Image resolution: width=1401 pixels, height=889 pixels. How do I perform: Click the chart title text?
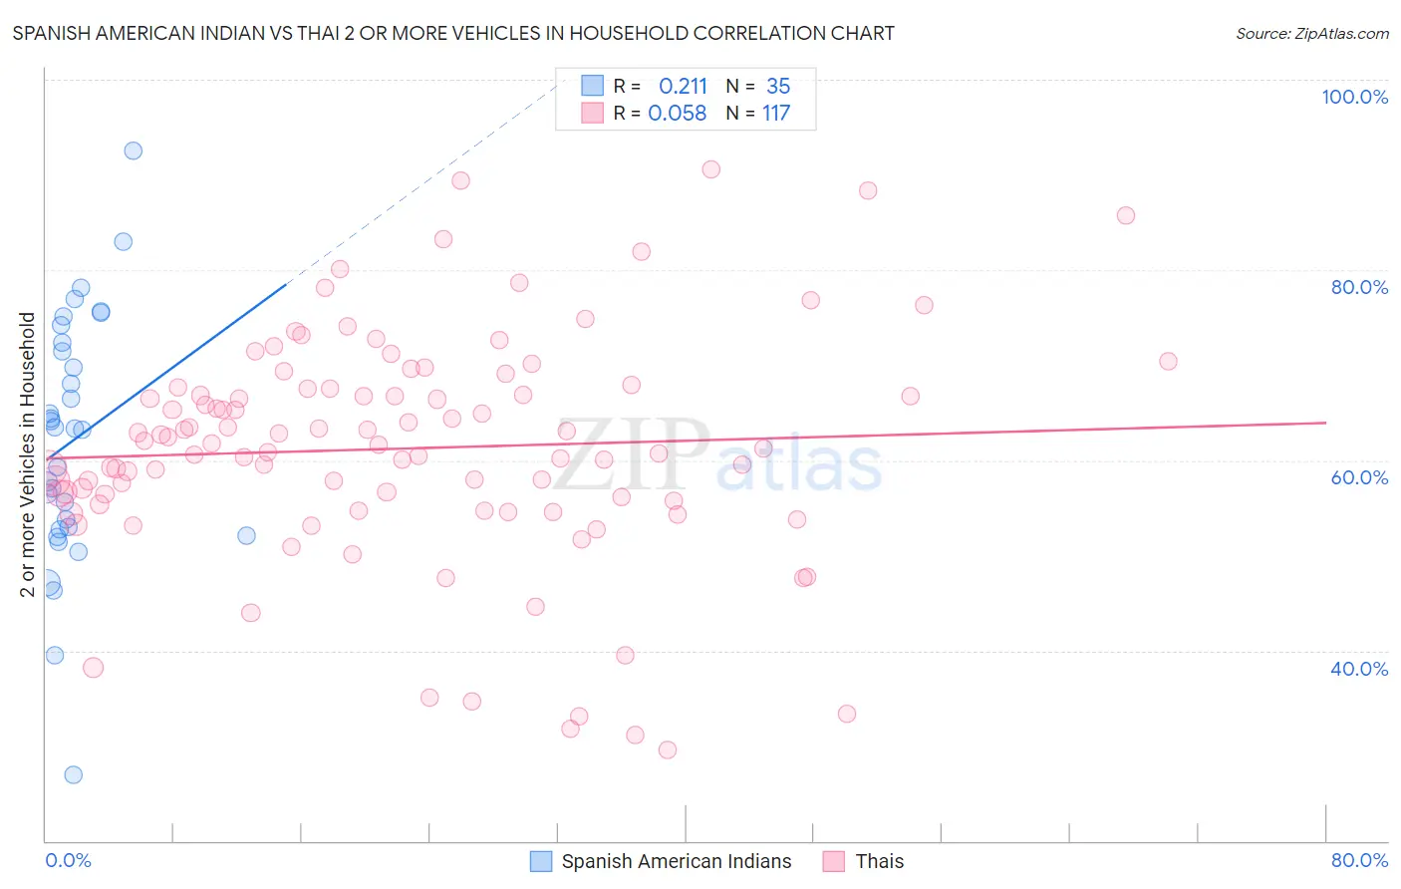(453, 33)
